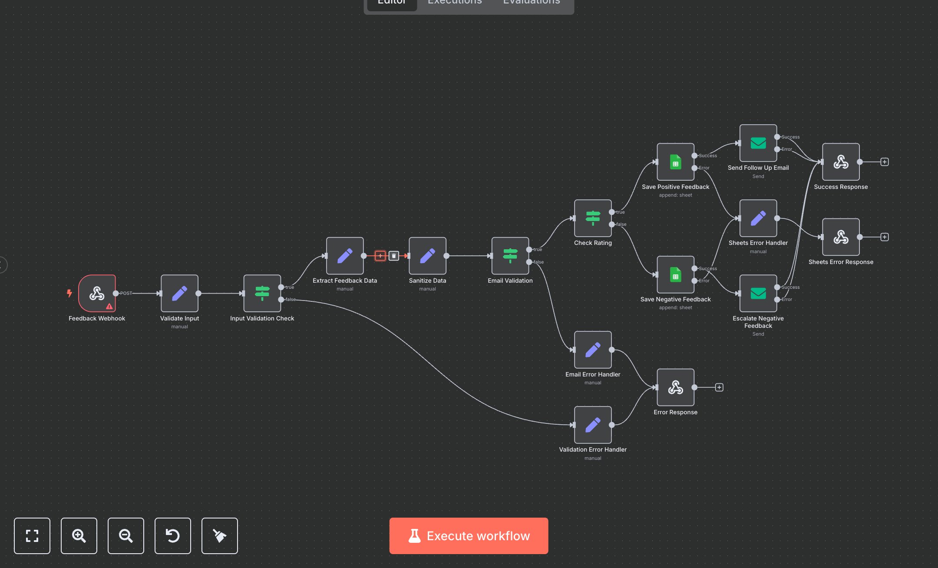Select the Feedback Webhook trigger node

pyautogui.click(x=96, y=294)
